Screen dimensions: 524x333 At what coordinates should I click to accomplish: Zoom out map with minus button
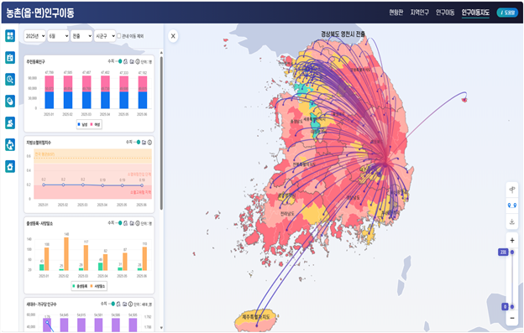pos(512,318)
